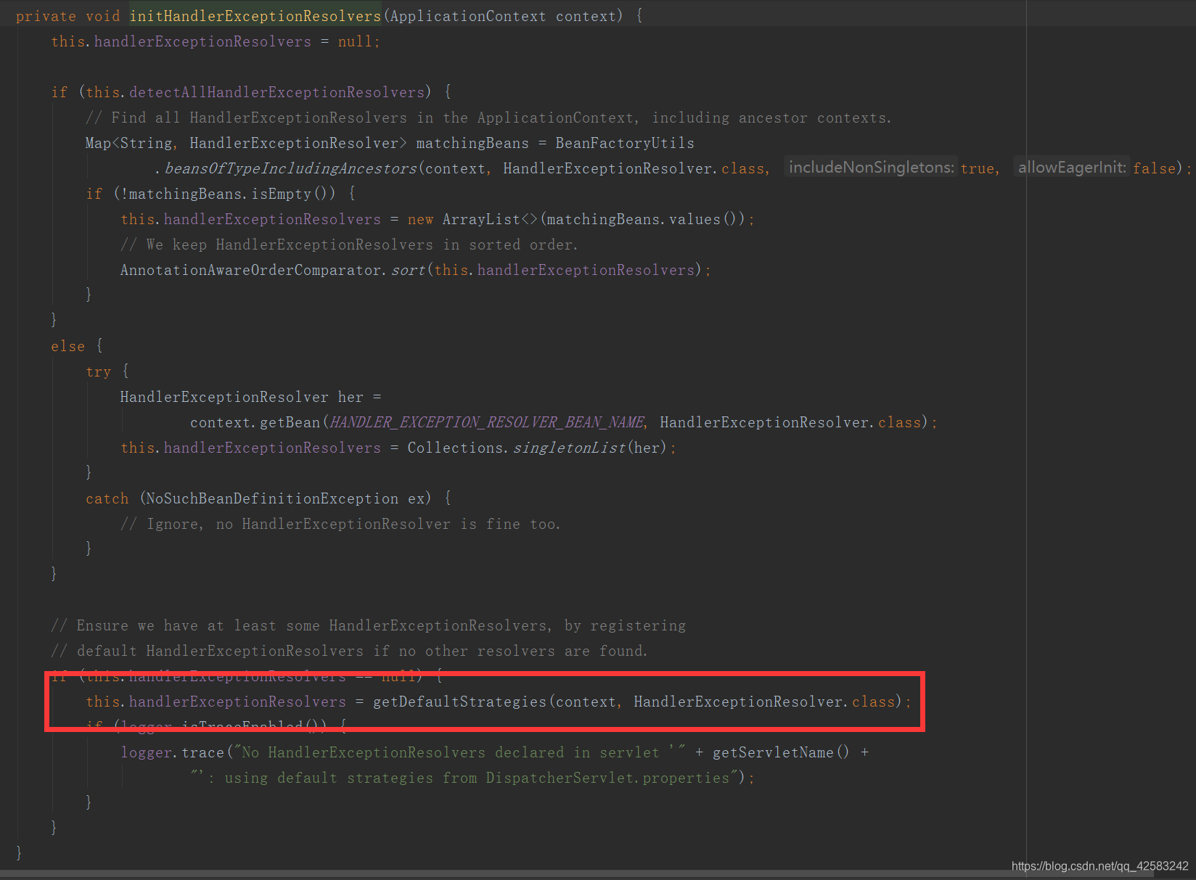Click the 'try' keyword
The image size is (1196, 880).
(98, 371)
